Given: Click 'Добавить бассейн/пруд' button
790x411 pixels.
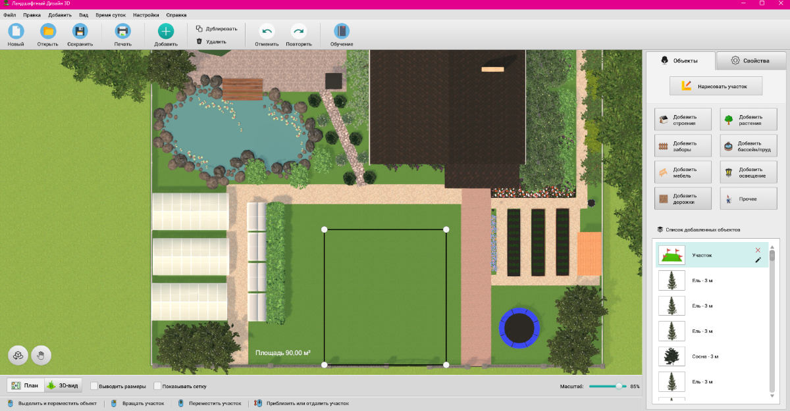Looking at the screenshot, I should tap(749, 147).
